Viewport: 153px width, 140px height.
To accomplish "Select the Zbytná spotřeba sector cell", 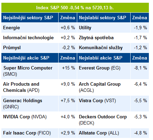I will pyautogui.click(x=104, y=38).
